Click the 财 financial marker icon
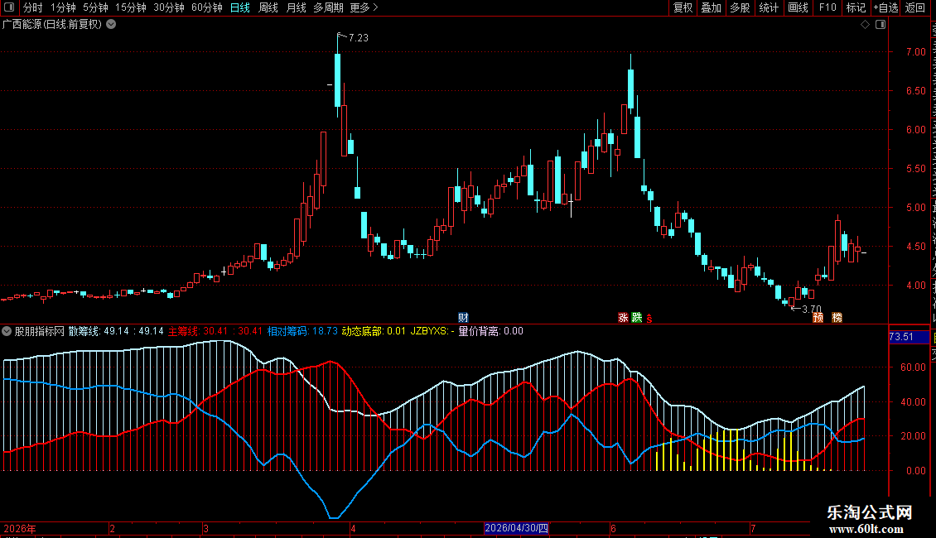The image size is (936, 538). 463,317
